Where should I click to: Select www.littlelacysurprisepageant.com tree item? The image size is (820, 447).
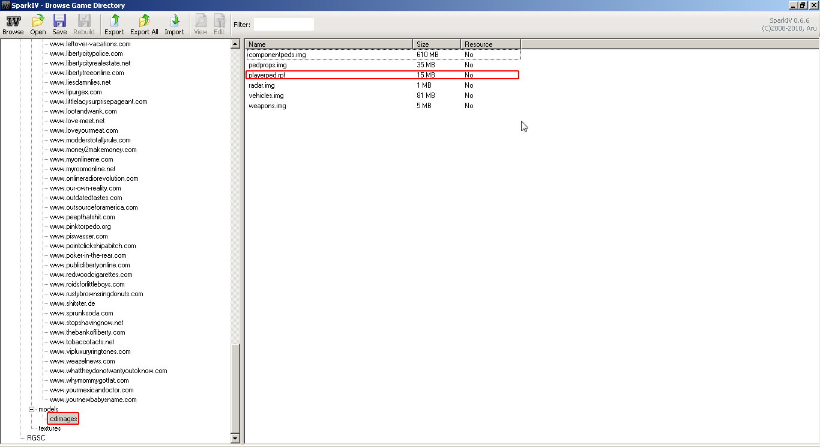[98, 102]
